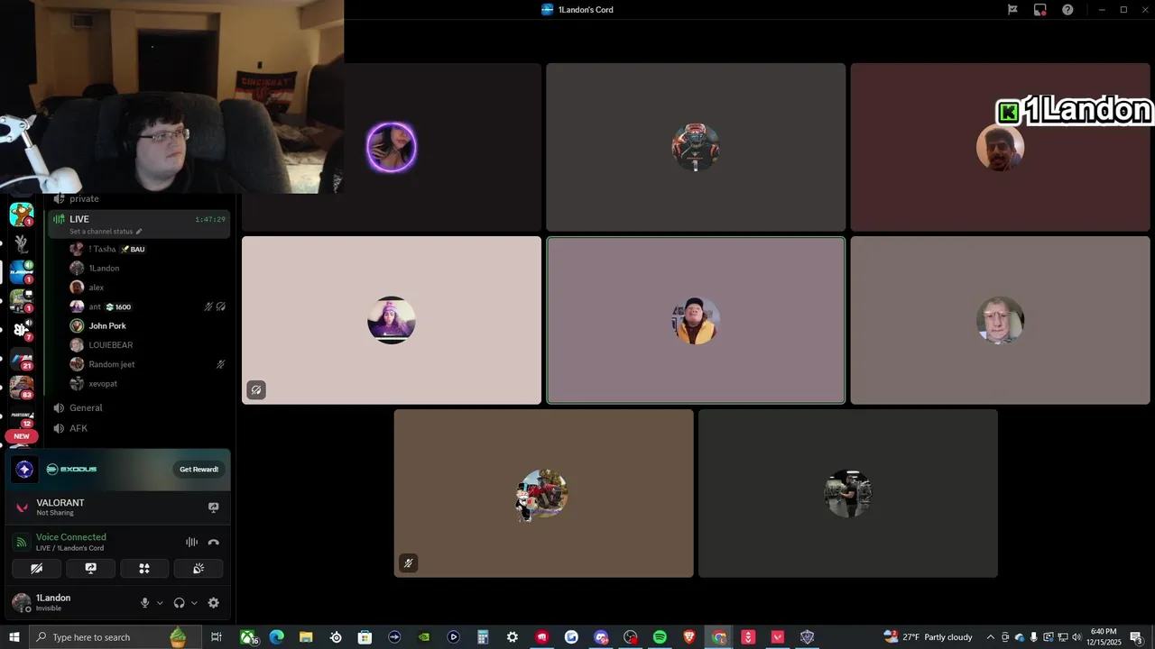1155x649 pixels.
Task: Select monkey avatar server icon
Action: (22, 215)
